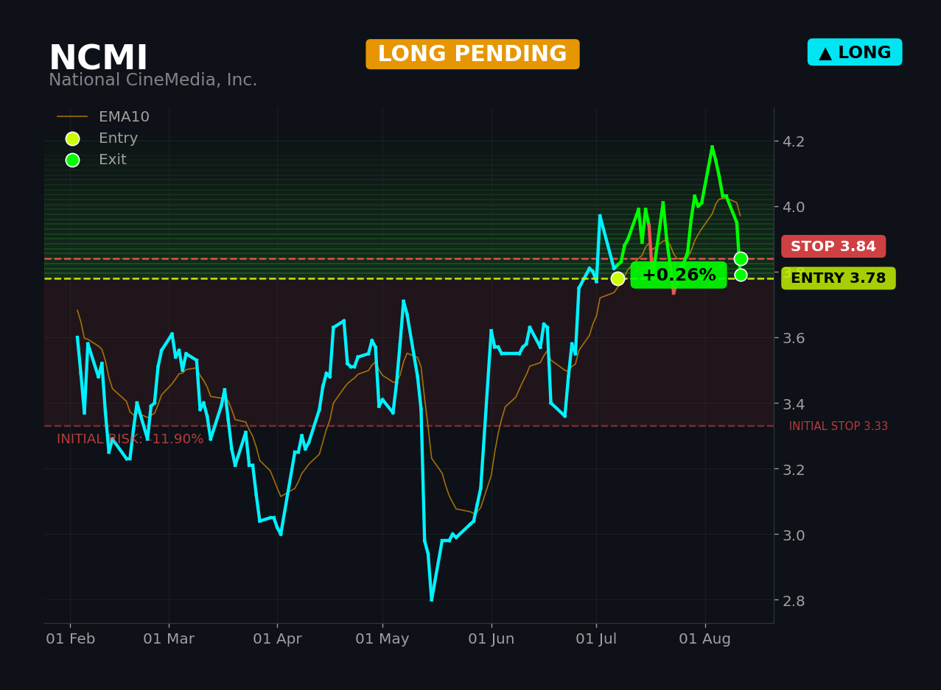Click the +0.26% gain label
The width and height of the screenshot is (941, 690).
point(679,275)
